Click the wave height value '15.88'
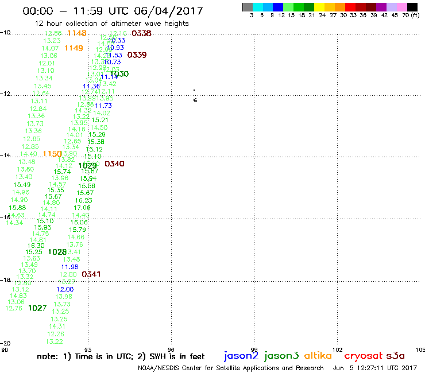The image size is (425, 373). pyautogui.click(x=17, y=208)
